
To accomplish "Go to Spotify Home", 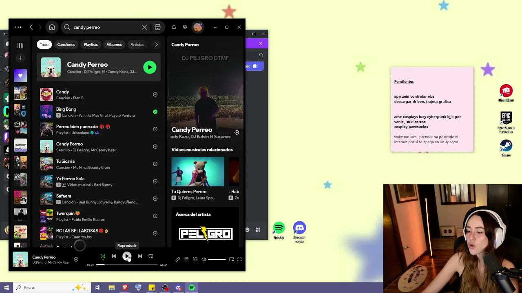I will [52, 27].
